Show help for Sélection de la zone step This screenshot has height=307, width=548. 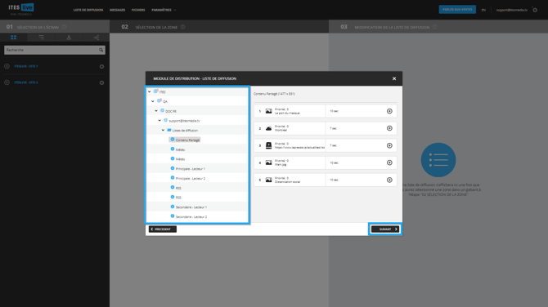pyautogui.click(x=182, y=27)
